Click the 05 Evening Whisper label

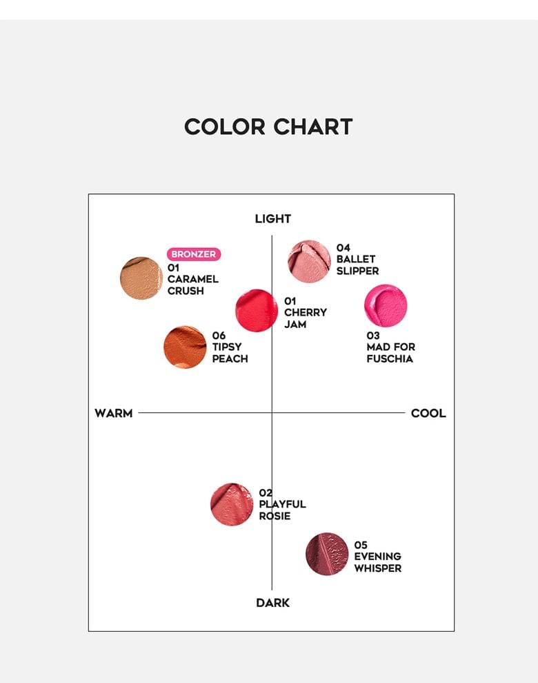[377, 556]
